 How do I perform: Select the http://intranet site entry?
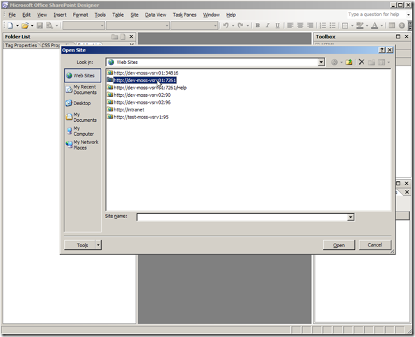126,109
